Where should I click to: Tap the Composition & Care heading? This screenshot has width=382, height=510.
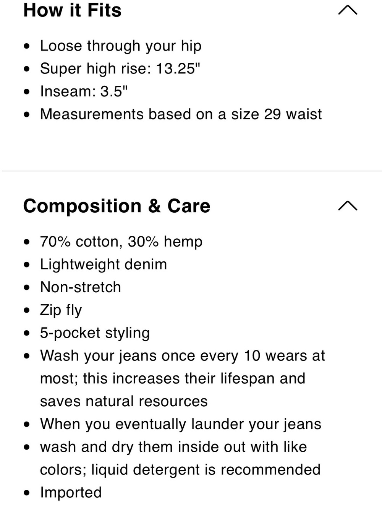coord(117,206)
